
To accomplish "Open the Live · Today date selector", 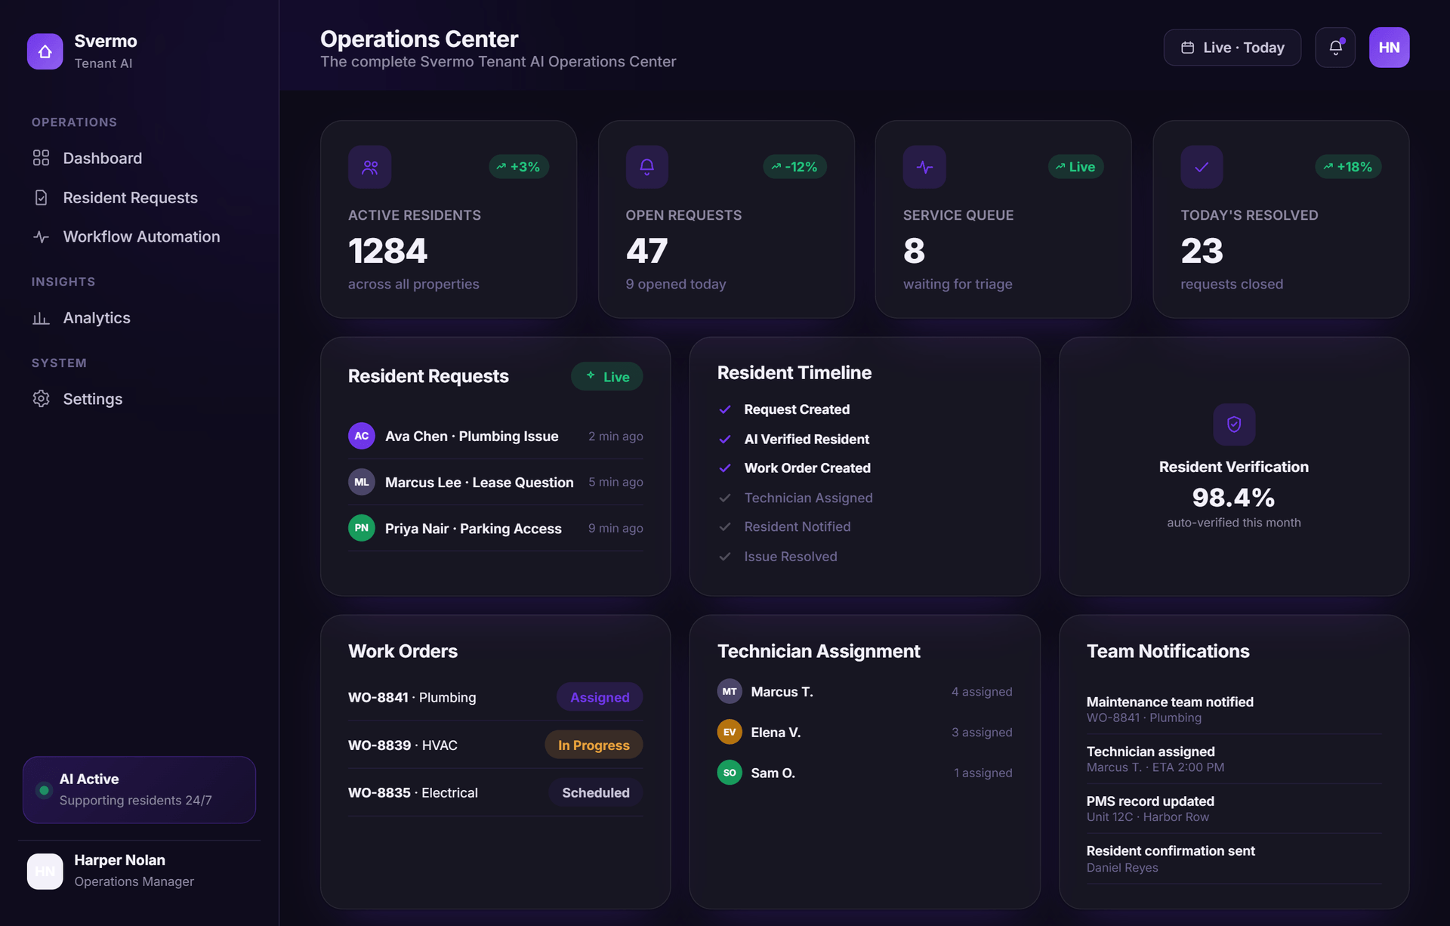I will (x=1232, y=48).
